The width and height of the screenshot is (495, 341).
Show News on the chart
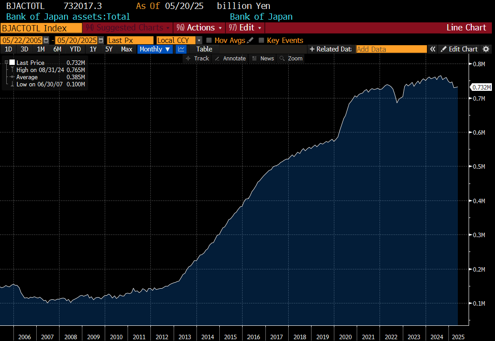point(263,59)
